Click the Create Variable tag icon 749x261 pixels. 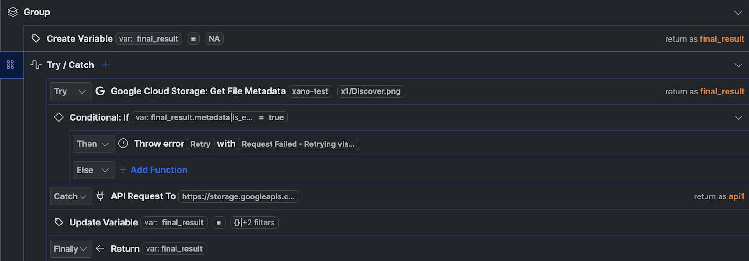(36, 38)
